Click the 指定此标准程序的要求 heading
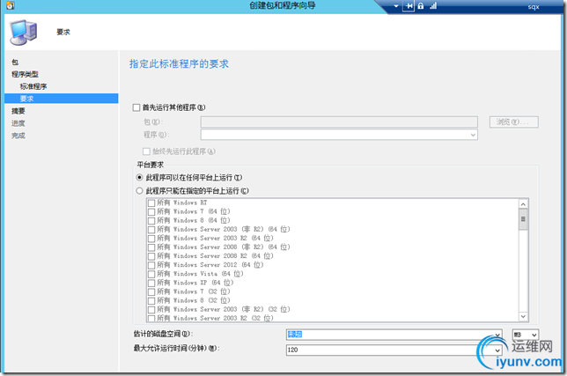Viewport: 567px width, 376px height. pyautogui.click(x=179, y=64)
